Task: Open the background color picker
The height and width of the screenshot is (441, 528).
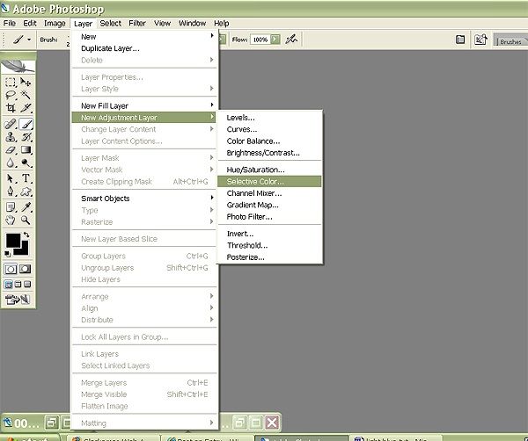Action: tap(25, 249)
